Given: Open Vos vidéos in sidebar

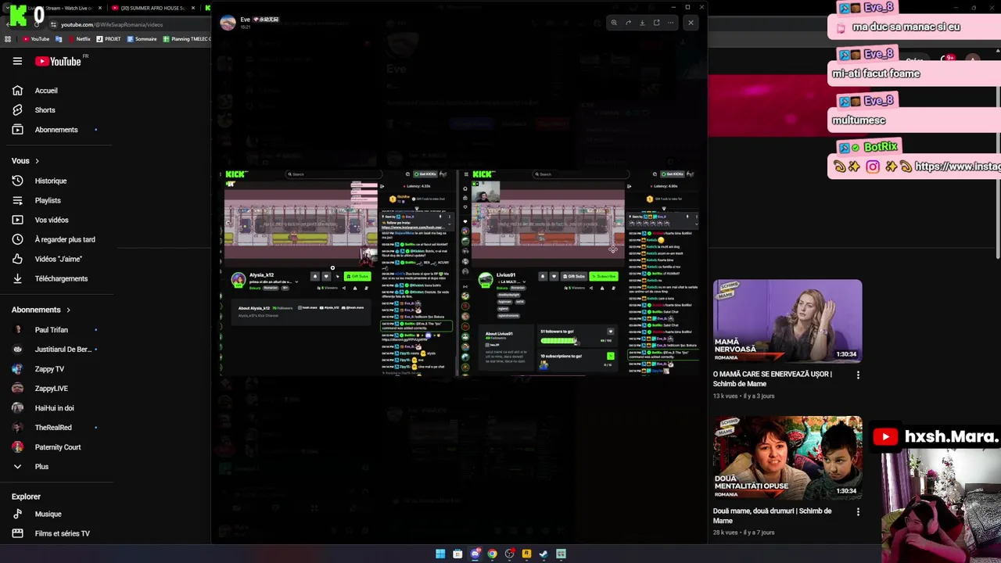Looking at the screenshot, I should 52,220.
